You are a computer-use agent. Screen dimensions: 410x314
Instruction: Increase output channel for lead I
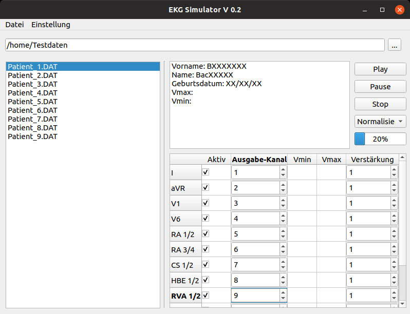[x=283, y=169]
